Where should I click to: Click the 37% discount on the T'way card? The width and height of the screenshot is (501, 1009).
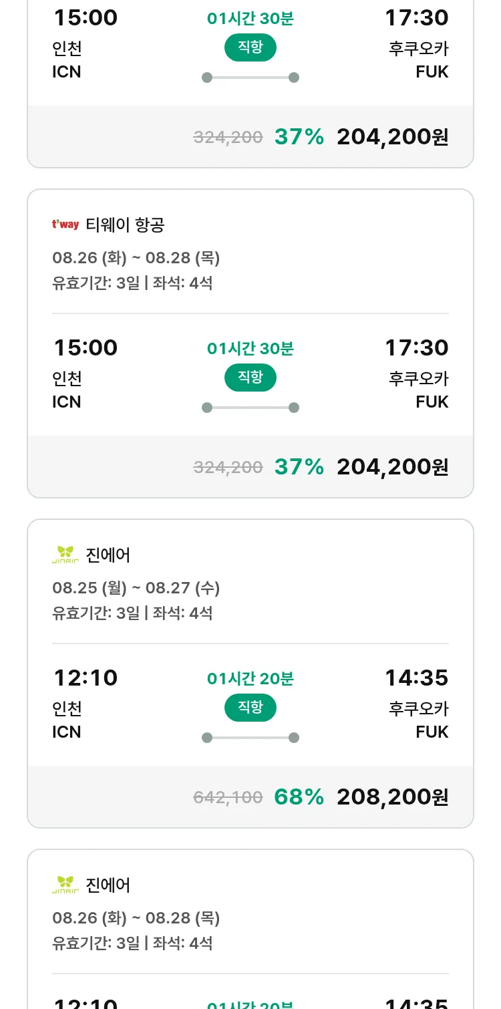[299, 466]
